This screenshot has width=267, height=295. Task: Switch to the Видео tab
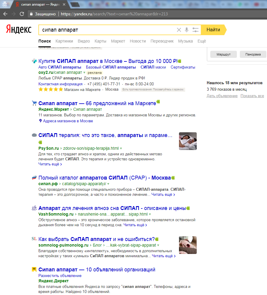(84, 41)
